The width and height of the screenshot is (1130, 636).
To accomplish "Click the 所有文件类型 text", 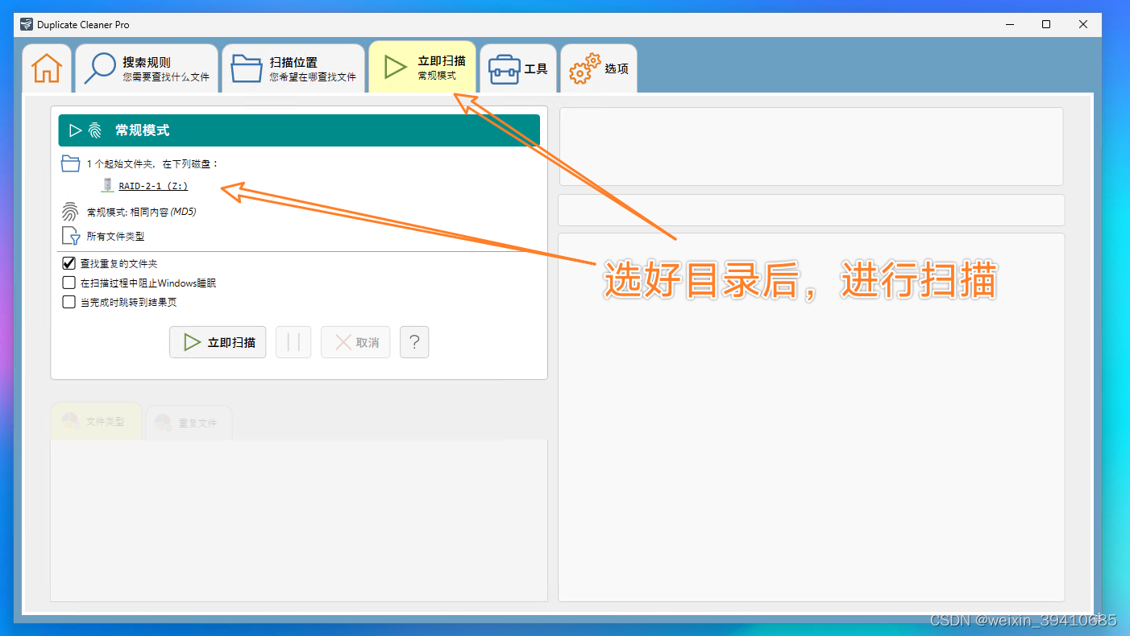I will (115, 237).
